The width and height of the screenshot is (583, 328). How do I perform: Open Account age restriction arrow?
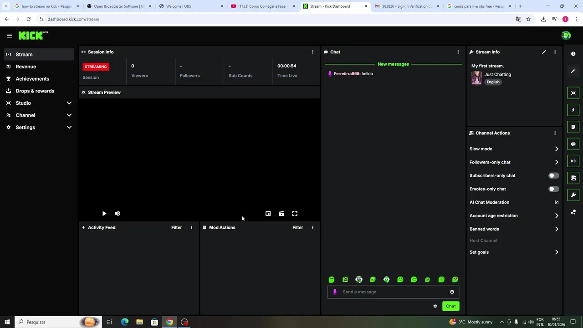pos(557,216)
